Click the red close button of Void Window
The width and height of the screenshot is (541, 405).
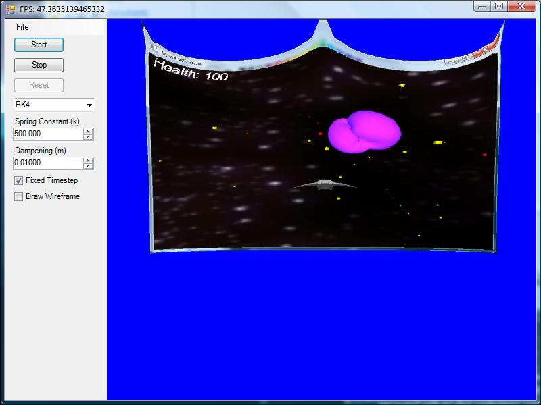click(x=485, y=51)
